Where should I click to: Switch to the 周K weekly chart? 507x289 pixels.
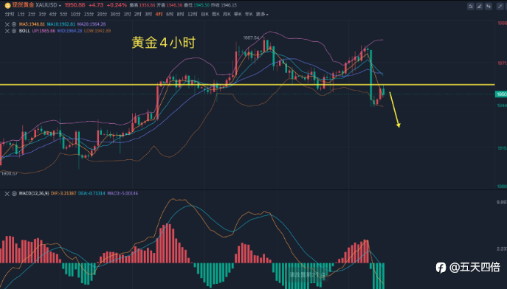[x=216, y=14]
